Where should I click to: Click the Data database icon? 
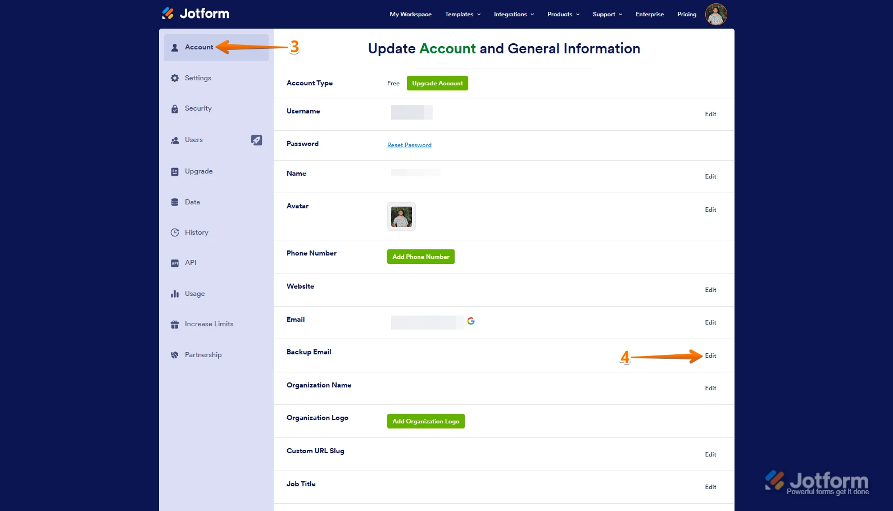click(175, 202)
